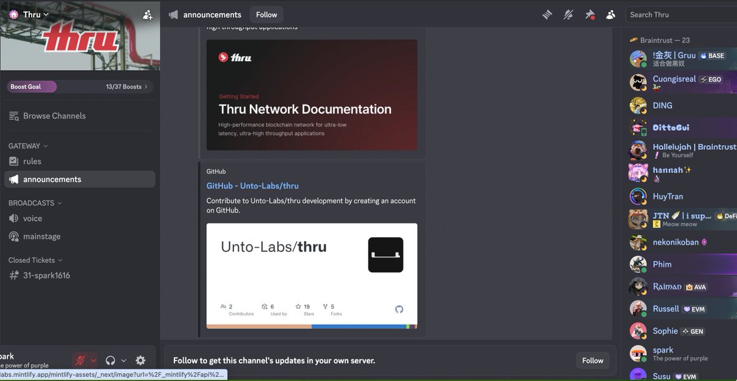Viewport: 737px width, 381px height.
Task: Click the BASE server tag badge
Action: pyautogui.click(x=712, y=55)
